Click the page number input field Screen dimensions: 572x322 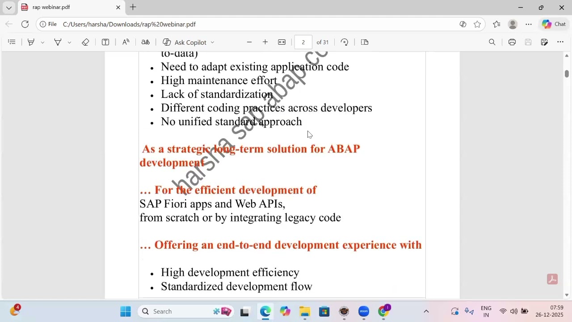tap(303, 42)
